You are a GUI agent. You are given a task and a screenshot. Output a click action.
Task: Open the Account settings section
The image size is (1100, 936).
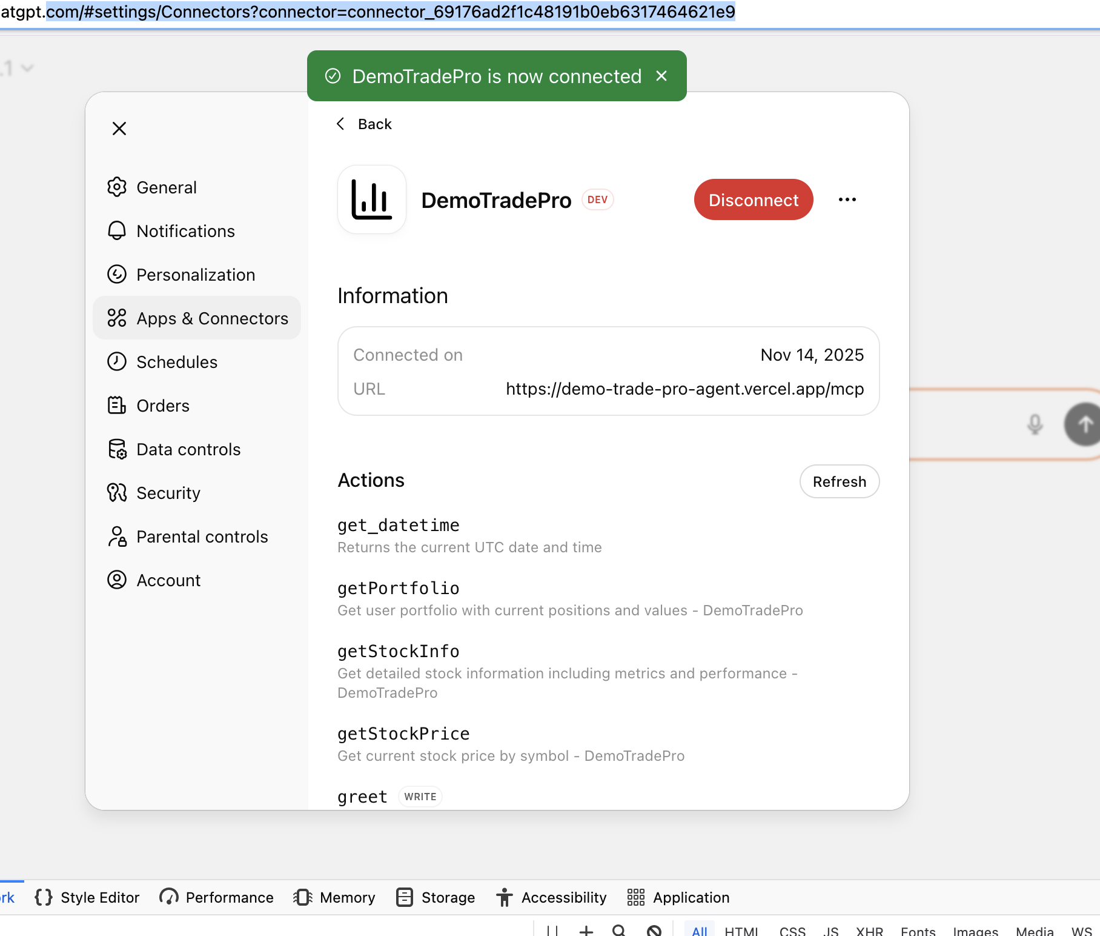coord(168,580)
